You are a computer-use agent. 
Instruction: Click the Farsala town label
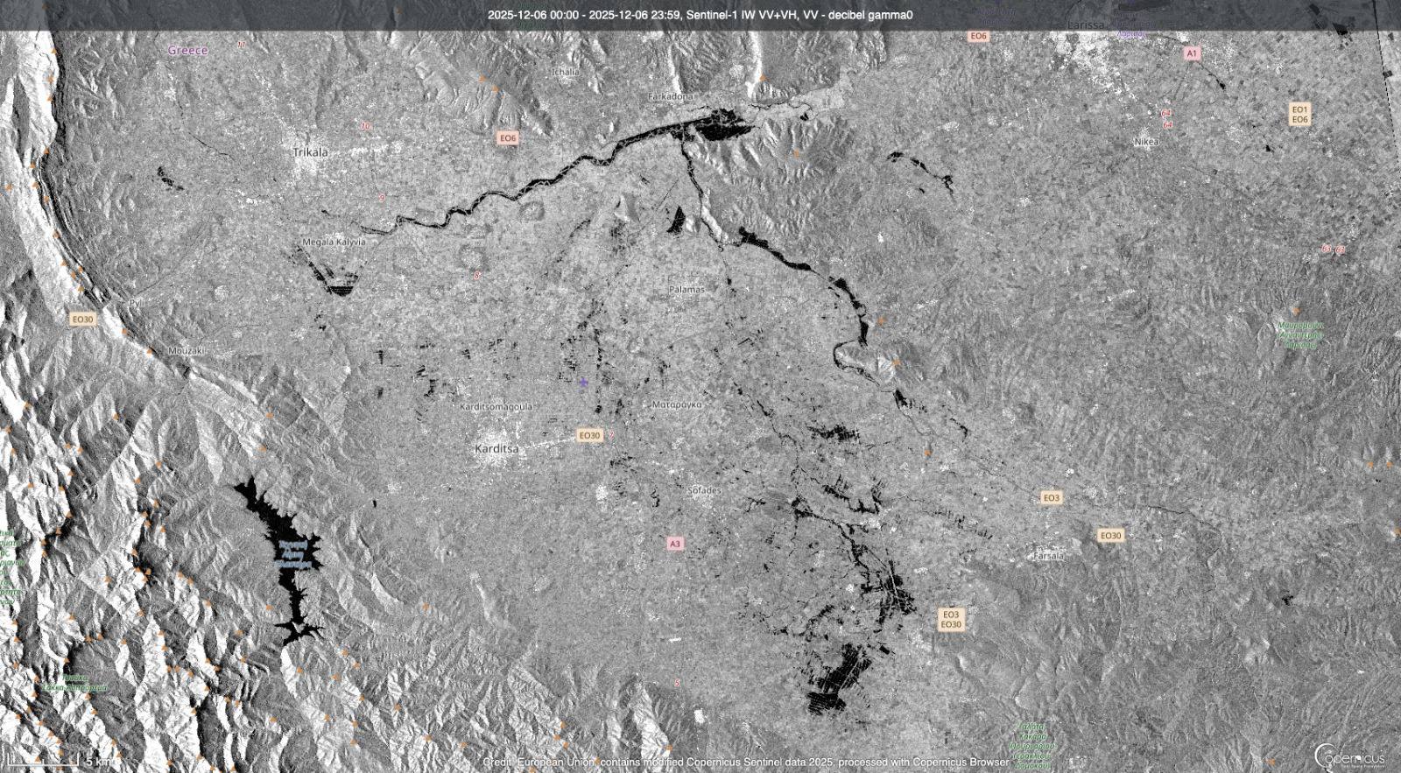[1048, 556]
